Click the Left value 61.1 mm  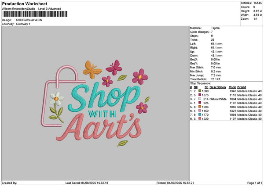click(216, 44)
